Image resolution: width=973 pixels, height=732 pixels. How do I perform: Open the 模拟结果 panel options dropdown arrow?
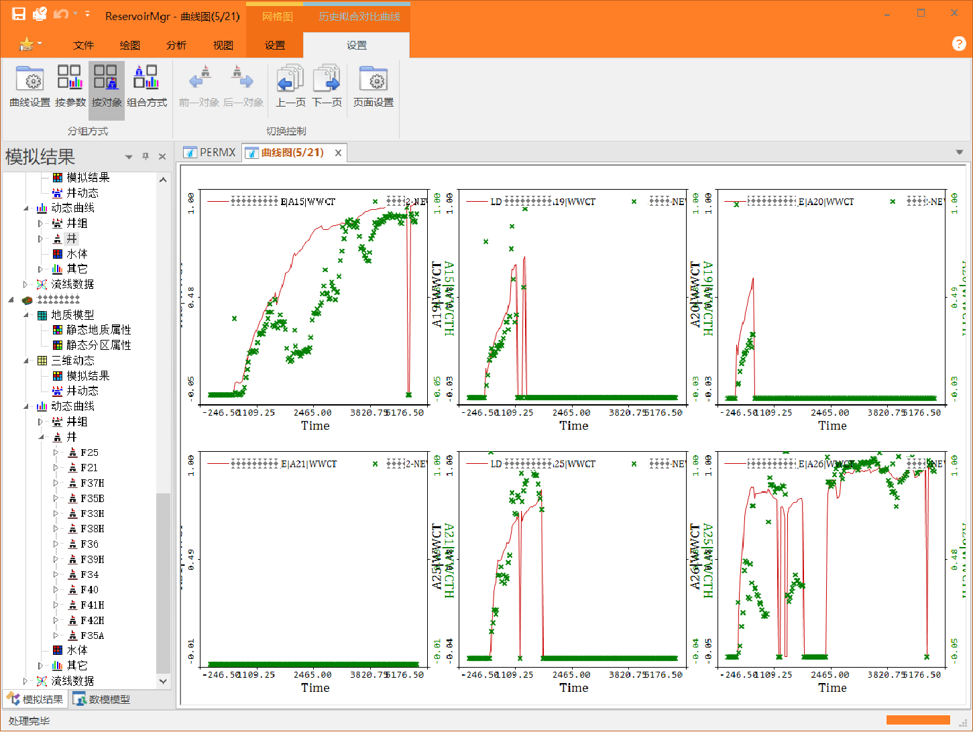[129, 157]
